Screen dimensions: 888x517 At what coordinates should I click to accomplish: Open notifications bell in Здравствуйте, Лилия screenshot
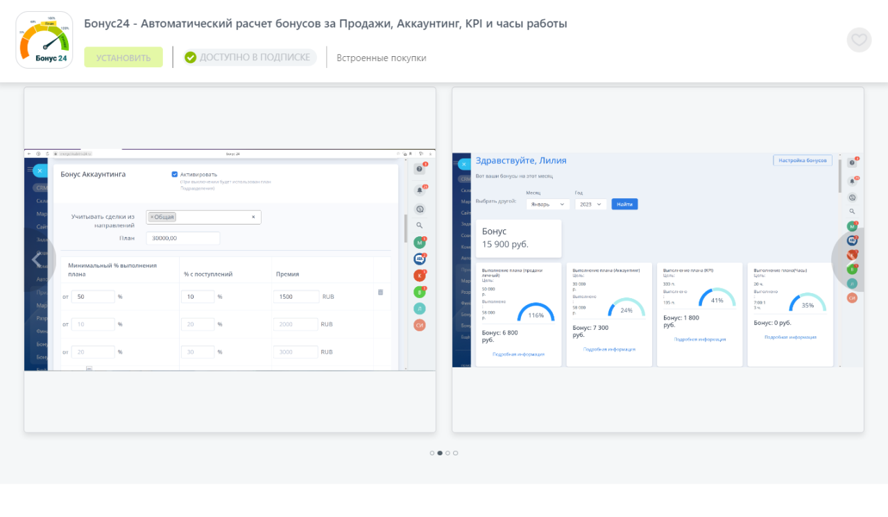852,181
